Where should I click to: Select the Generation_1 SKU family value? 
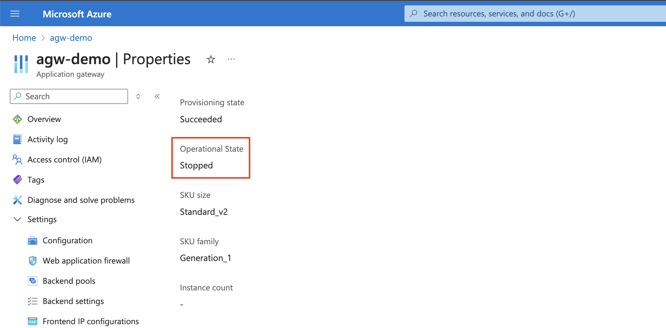click(x=206, y=258)
